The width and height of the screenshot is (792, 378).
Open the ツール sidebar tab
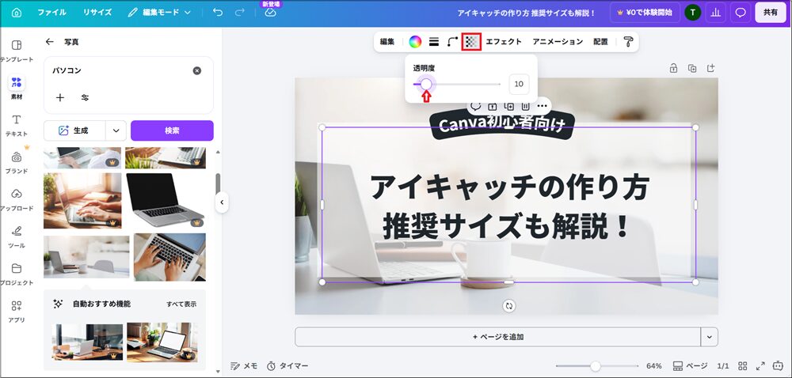17,237
